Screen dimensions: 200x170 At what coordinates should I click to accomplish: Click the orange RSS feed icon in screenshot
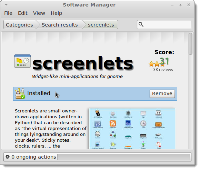(x=113, y=123)
